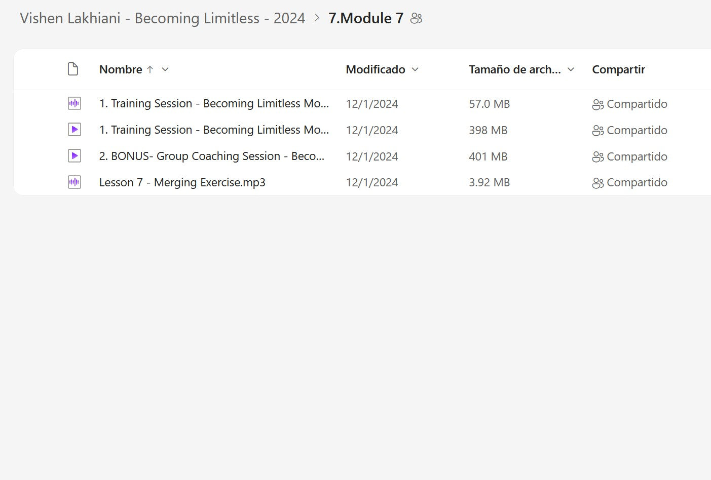711x480 pixels.
Task: Click the sharing icon in the Lesson 7 row
Action: tap(598, 183)
